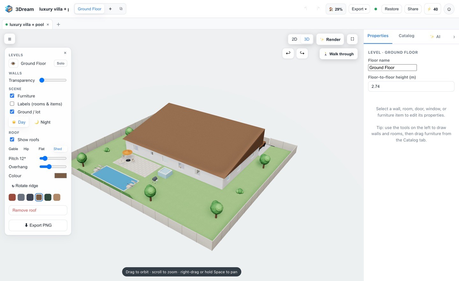Click the redo arrow in the viewport
Image resolution: width=459 pixels, height=281 pixels.
pyautogui.click(x=302, y=53)
